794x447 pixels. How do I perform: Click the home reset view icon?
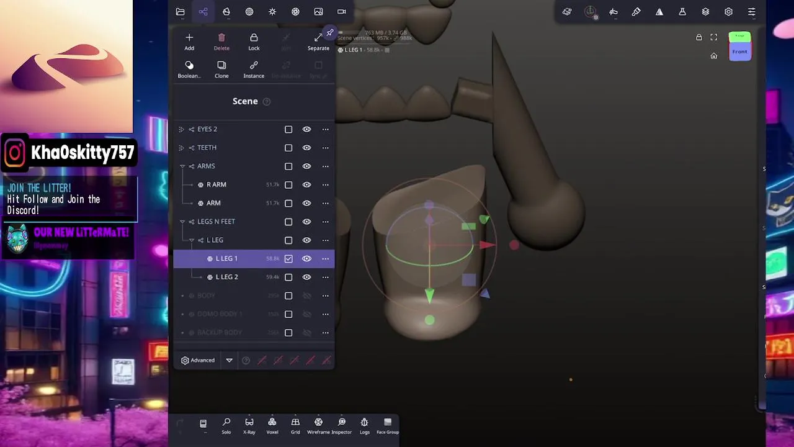click(714, 56)
